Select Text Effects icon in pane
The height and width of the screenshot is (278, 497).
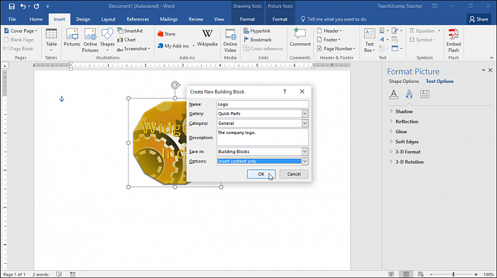(x=409, y=94)
